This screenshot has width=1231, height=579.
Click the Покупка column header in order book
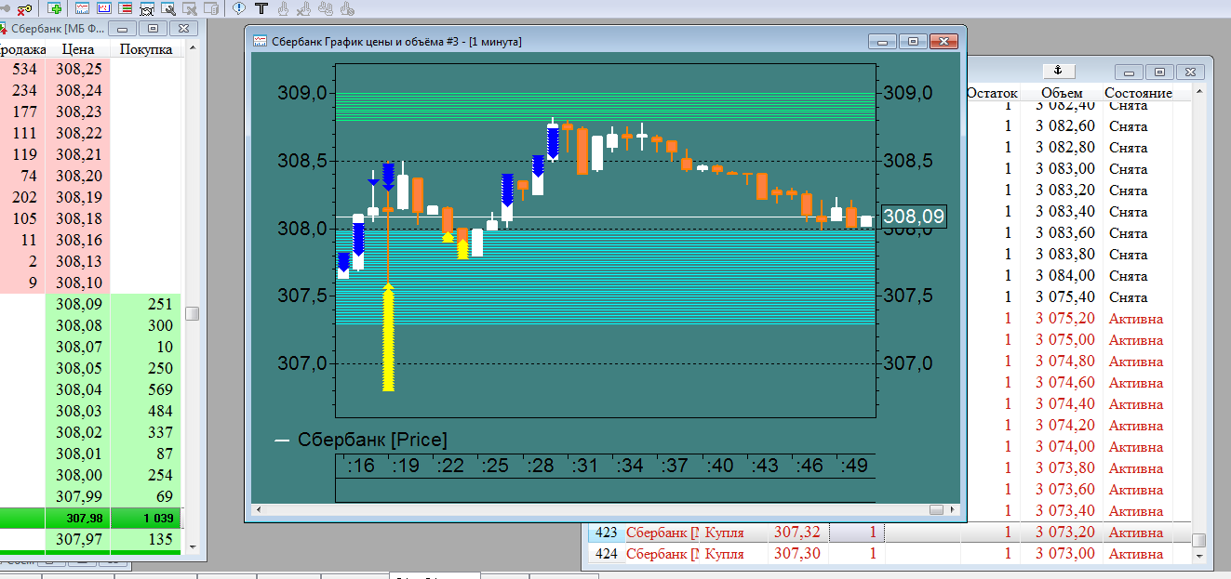click(x=146, y=49)
